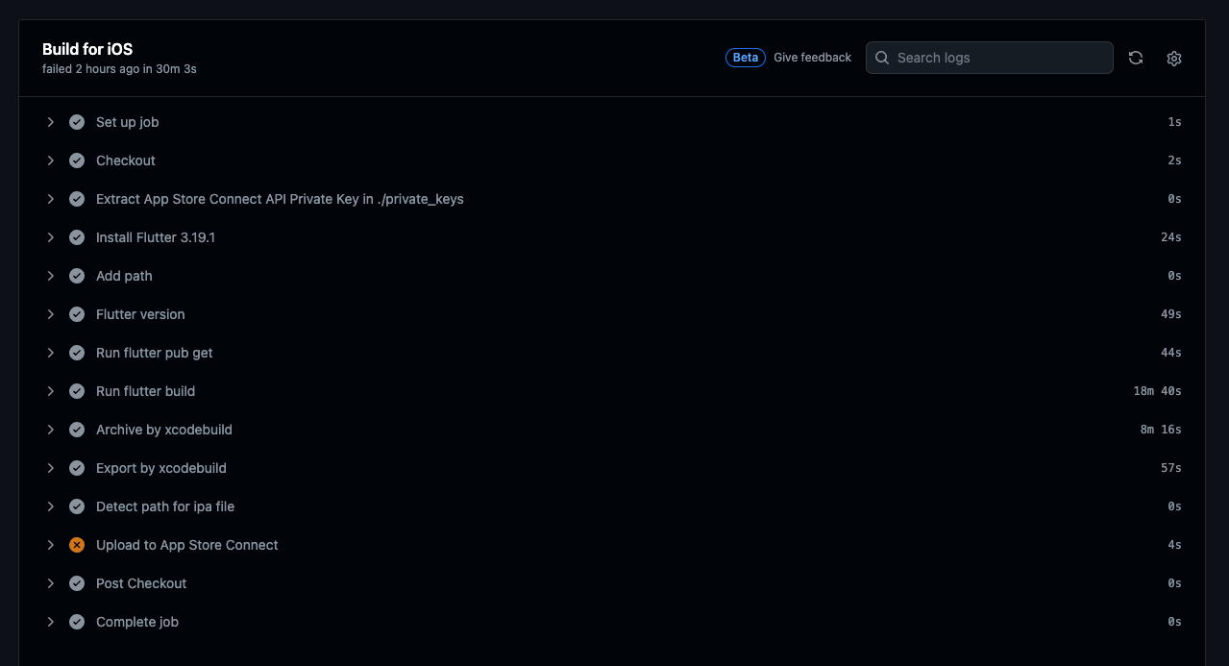This screenshot has width=1229, height=666.
Task: Expand the Archive by xcodebuild chevron
Action: click(50, 430)
